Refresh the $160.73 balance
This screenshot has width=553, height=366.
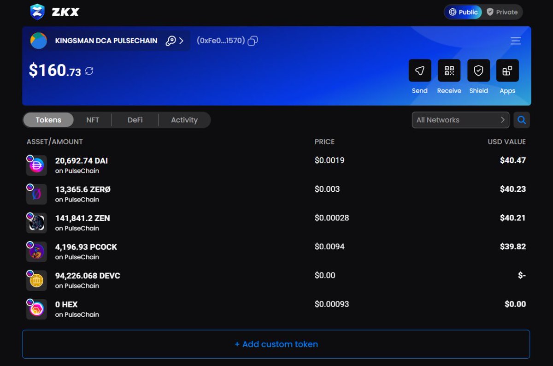click(89, 71)
